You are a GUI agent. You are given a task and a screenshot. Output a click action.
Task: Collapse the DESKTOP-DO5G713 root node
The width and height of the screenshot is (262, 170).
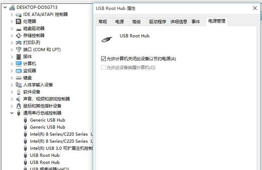coord(5,7)
